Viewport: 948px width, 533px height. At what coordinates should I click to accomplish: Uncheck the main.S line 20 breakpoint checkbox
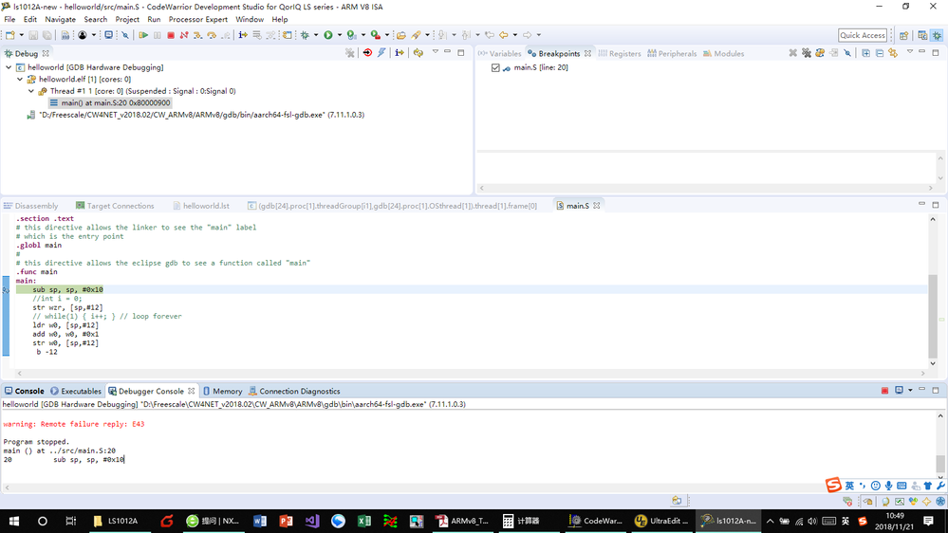(495, 67)
